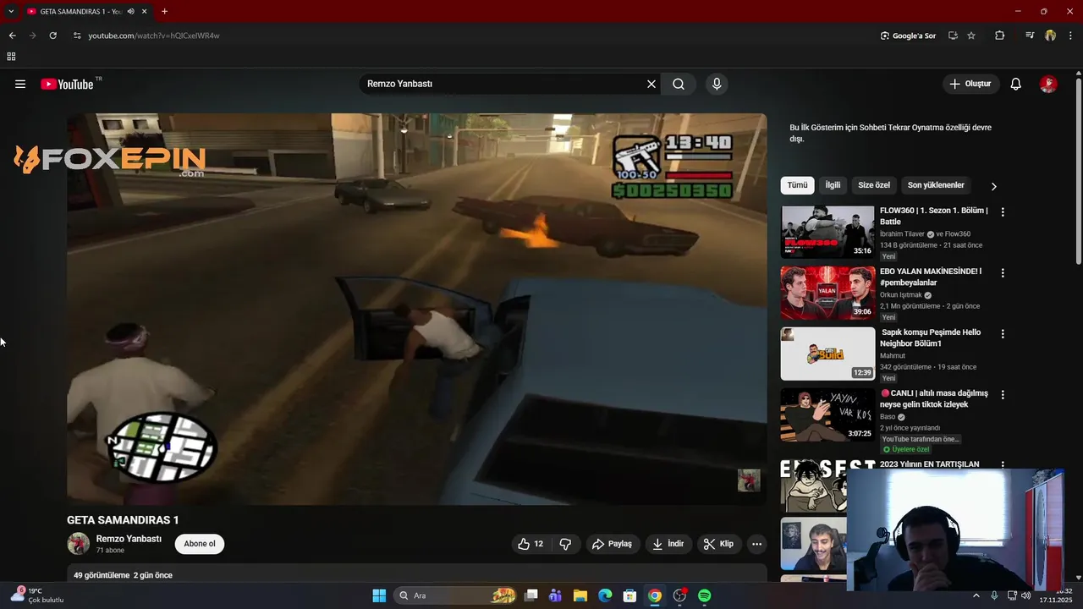This screenshot has height=609, width=1083.
Task: Click the youtube.com address bar URL
Action: point(154,36)
